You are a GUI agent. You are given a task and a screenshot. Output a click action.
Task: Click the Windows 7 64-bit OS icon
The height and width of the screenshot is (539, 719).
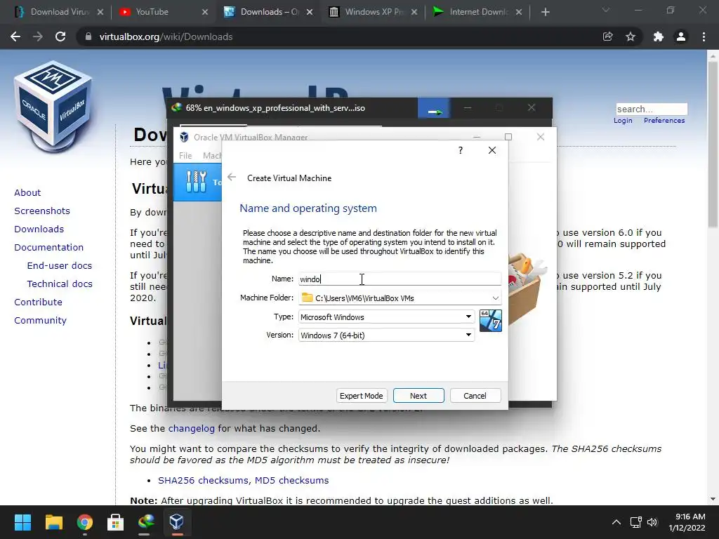coord(490,320)
